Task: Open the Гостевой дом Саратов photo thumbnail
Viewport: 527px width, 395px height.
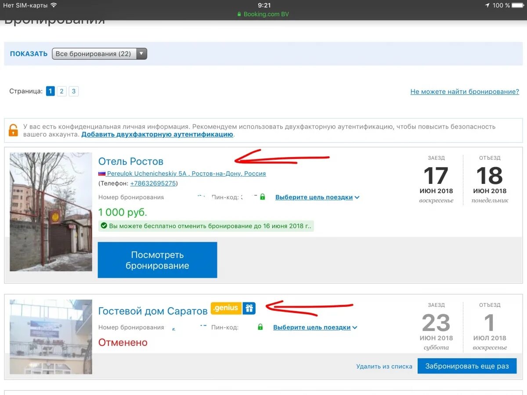Action: pos(51,337)
